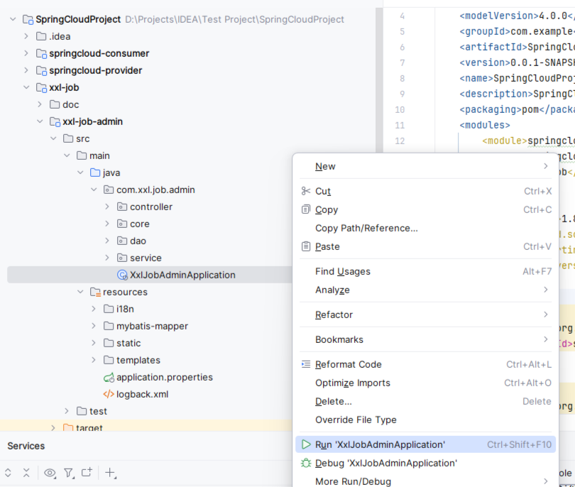Choose Override File Type option
Viewport: 575px width, 487px height.
(425, 420)
